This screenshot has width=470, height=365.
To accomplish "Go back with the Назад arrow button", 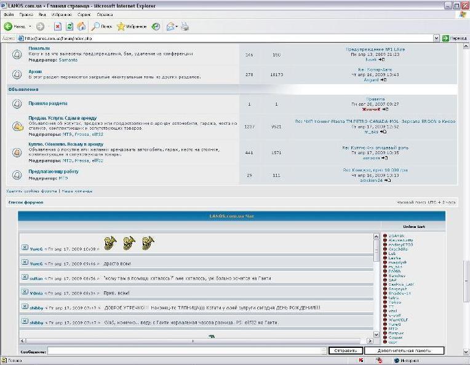I will (x=15, y=26).
